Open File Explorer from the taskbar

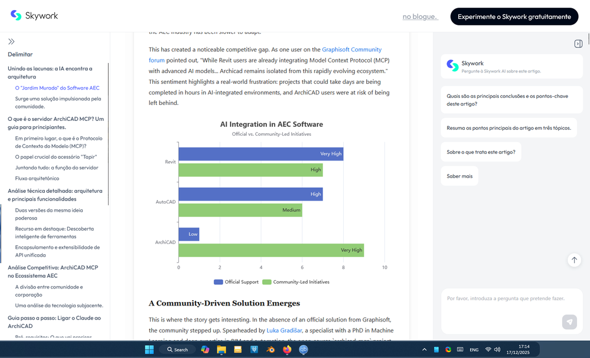[x=221, y=349]
